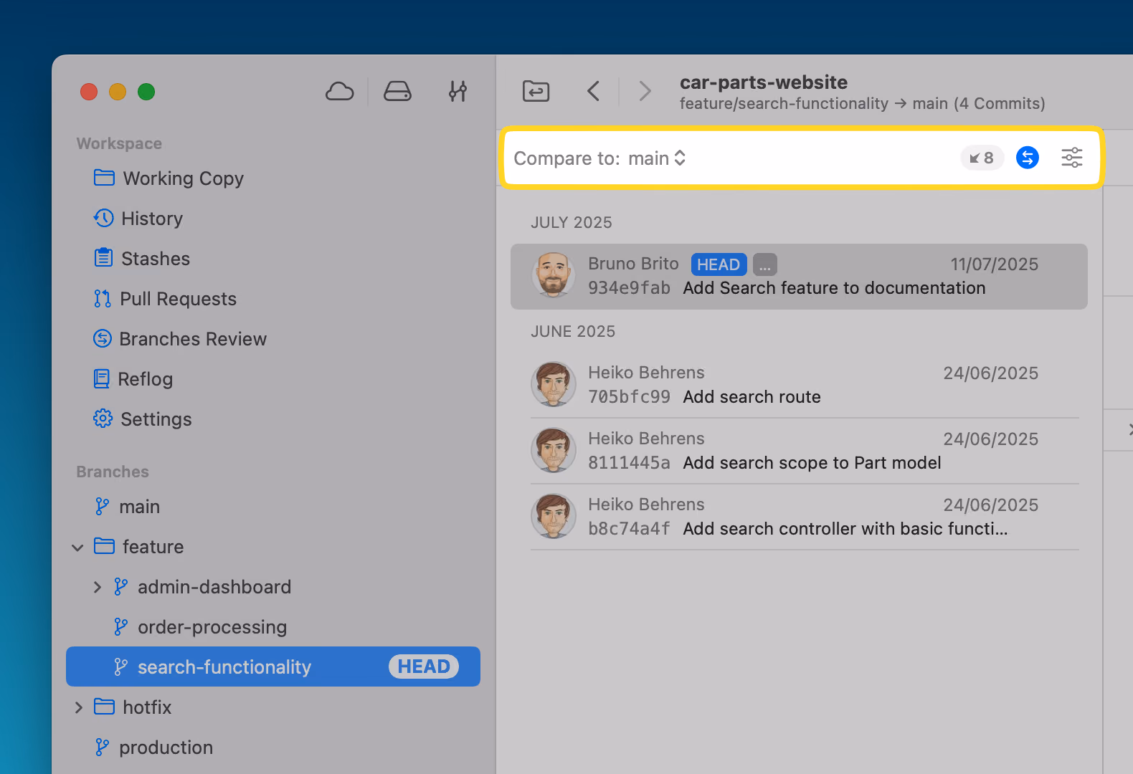This screenshot has width=1133, height=774.
Task: Open the cloud services icon in the toolbar
Action: 339,92
